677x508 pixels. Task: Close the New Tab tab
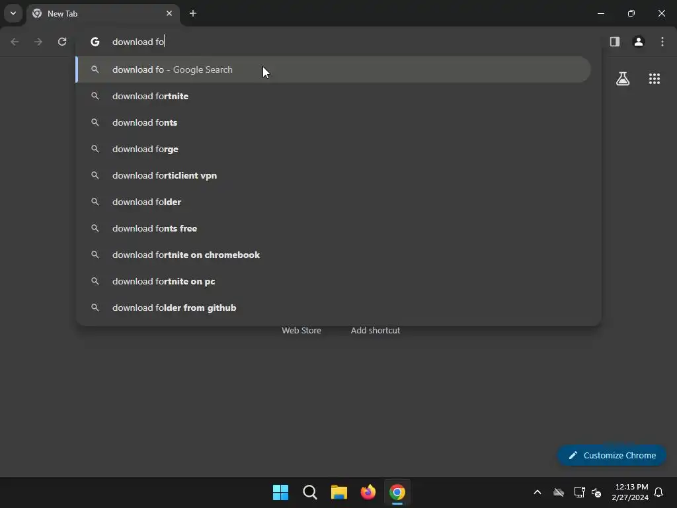pos(169,13)
